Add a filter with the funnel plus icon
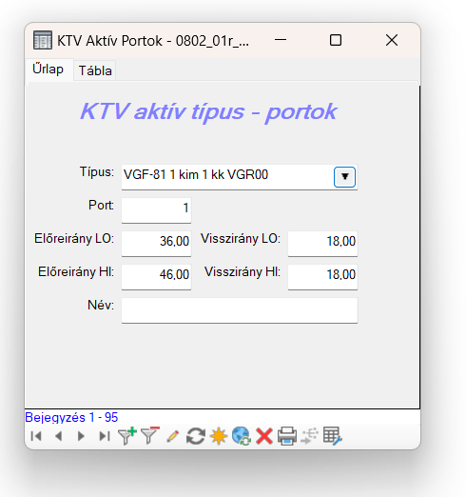This screenshot has height=497, width=466. tap(127, 436)
